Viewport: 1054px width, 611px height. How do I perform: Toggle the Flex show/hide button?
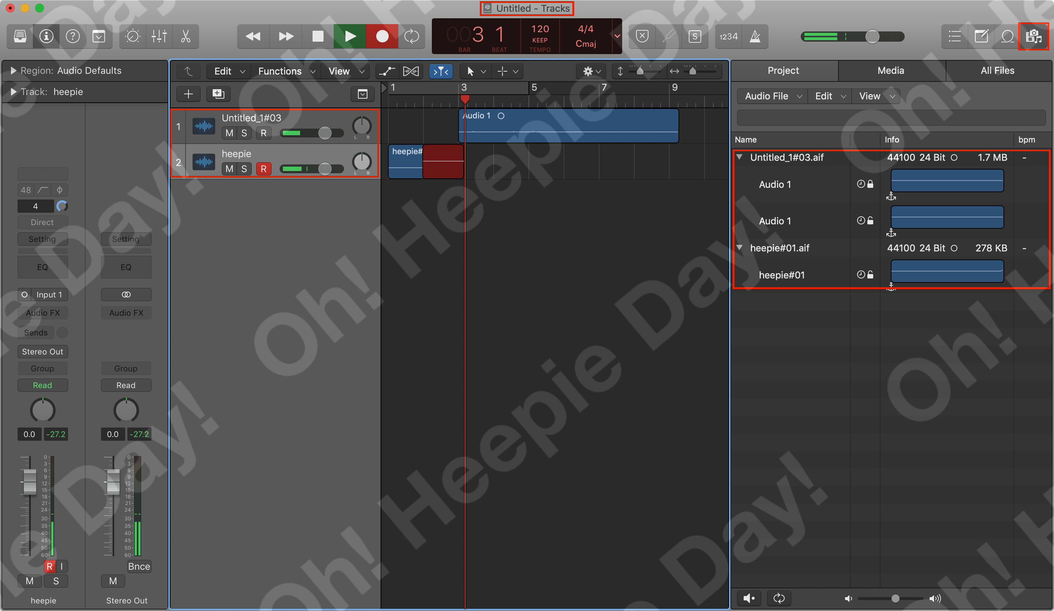tap(411, 71)
